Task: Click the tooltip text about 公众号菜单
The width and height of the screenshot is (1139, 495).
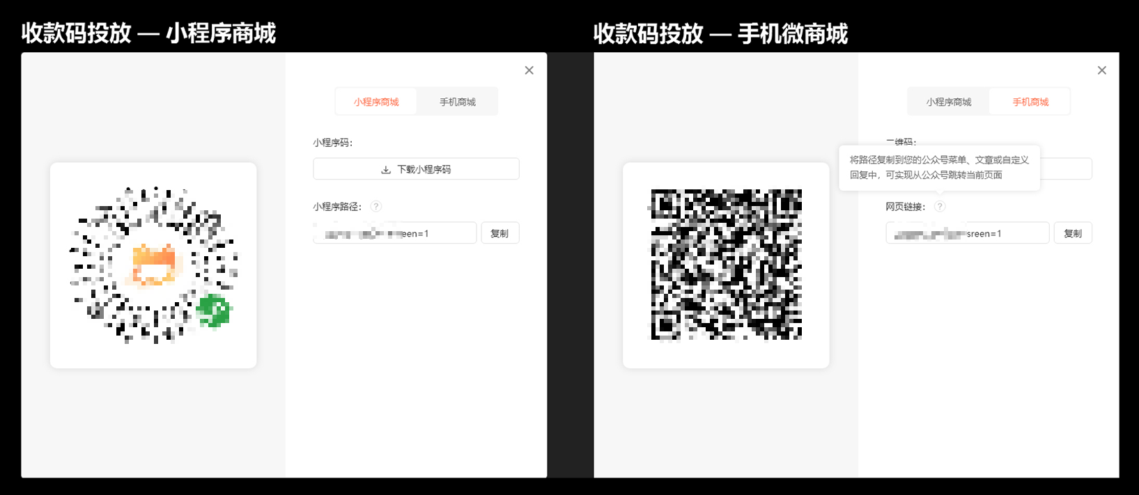Action: pos(939,167)
